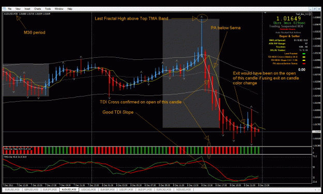
Task: Open the Tools menu
Action: tap(48, 9)
